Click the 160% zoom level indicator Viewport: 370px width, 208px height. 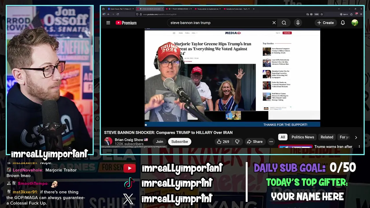[x=317, y=14]
